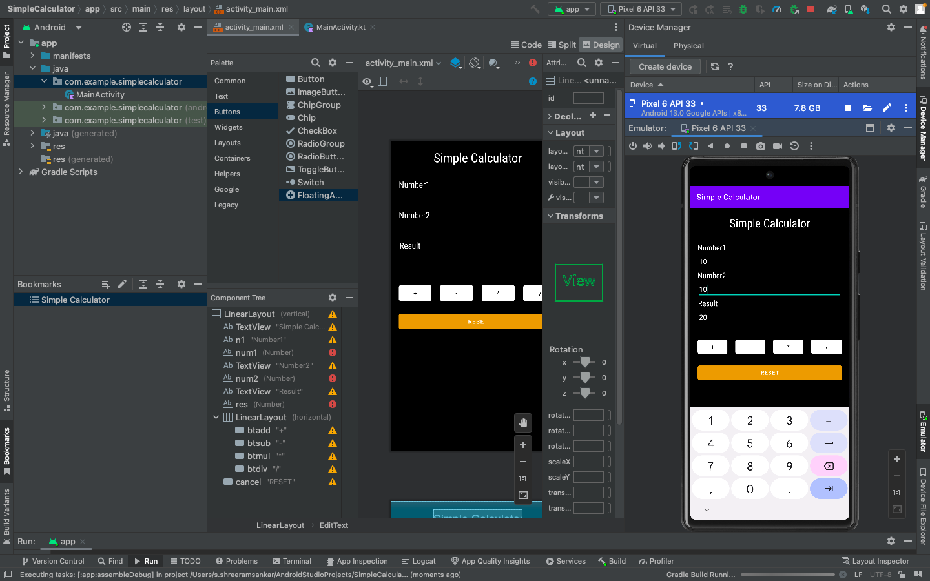
Task: Expand the manifests folder
Action: pyautogui.click(x=32, y=56)
